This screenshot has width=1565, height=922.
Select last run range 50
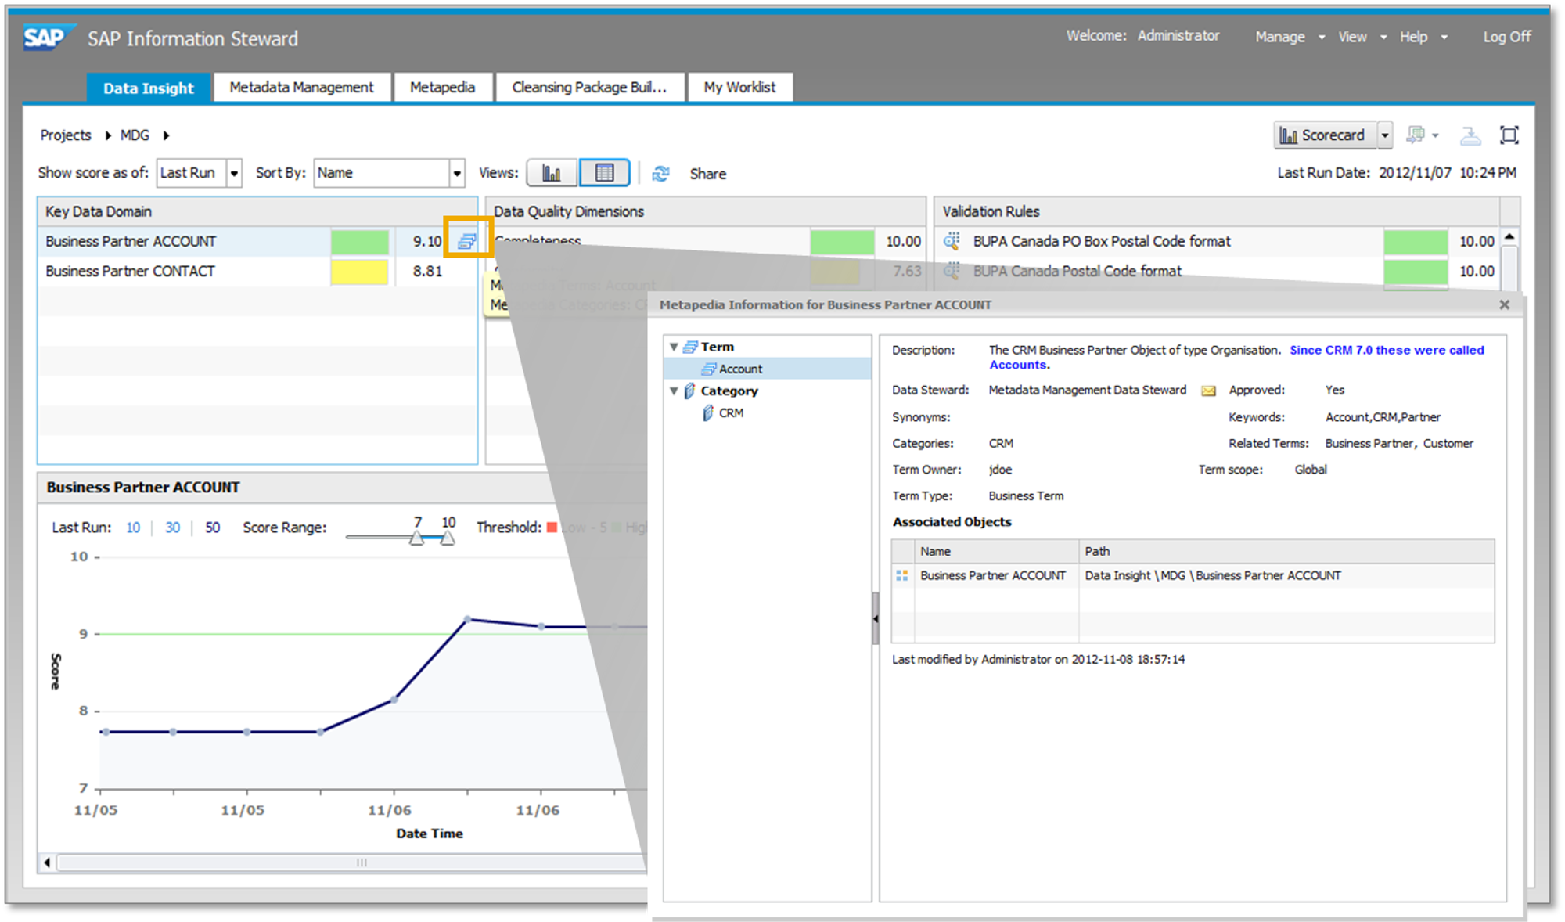pos(212,527)
